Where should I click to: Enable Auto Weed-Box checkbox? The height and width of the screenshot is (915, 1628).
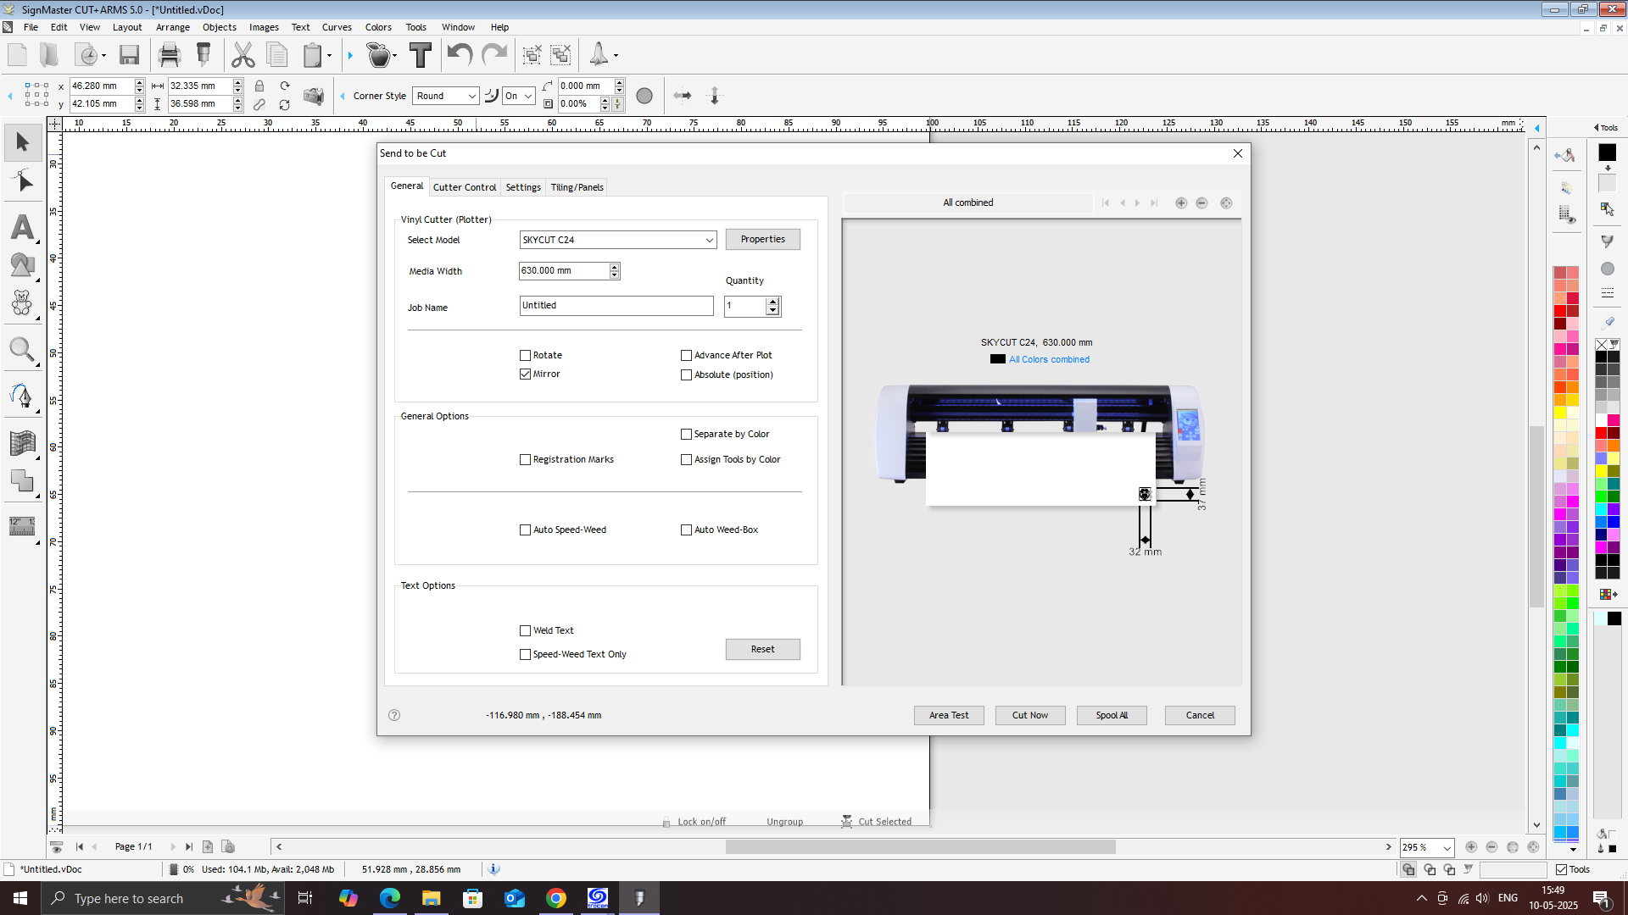686,530
